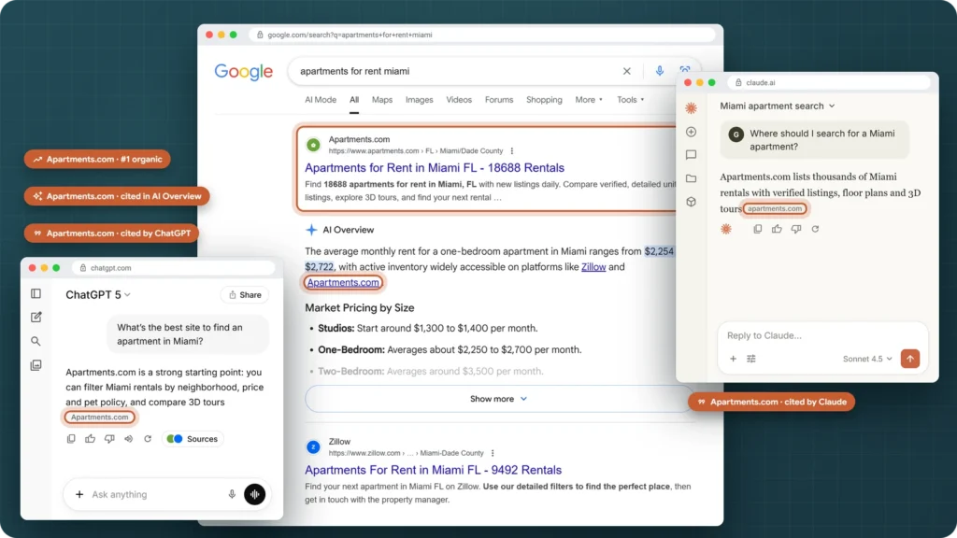Toggle ChatGPT sidebar panel icon
Screen dimensions: 957x538
coord(36,294)
